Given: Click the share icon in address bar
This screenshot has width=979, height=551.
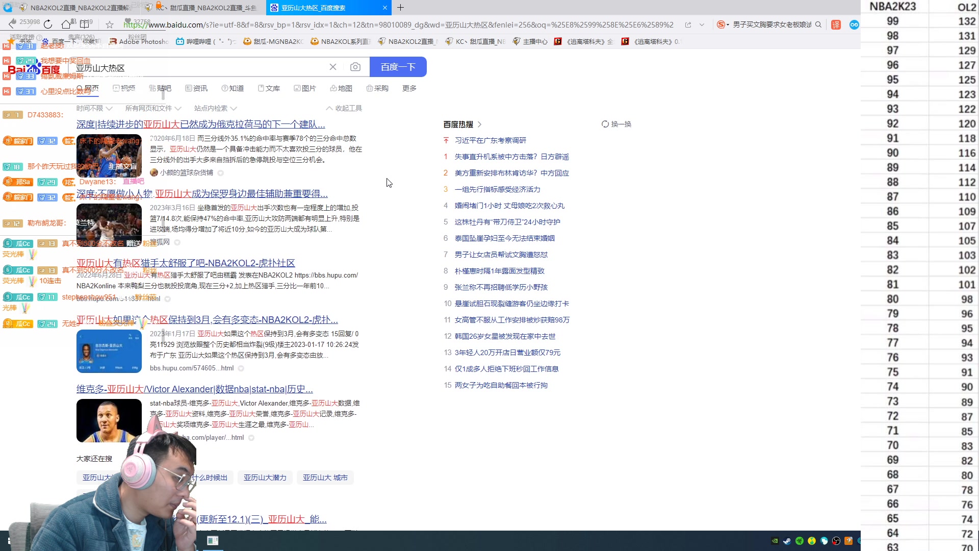Looking at the screenshot, I should tap(688, 24).
